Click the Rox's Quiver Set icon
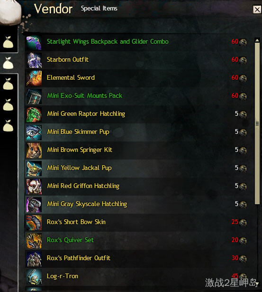 [x=34, y=241]
